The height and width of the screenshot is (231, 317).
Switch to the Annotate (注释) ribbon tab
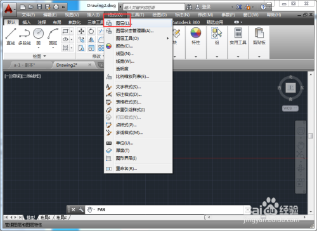[42, 22]
